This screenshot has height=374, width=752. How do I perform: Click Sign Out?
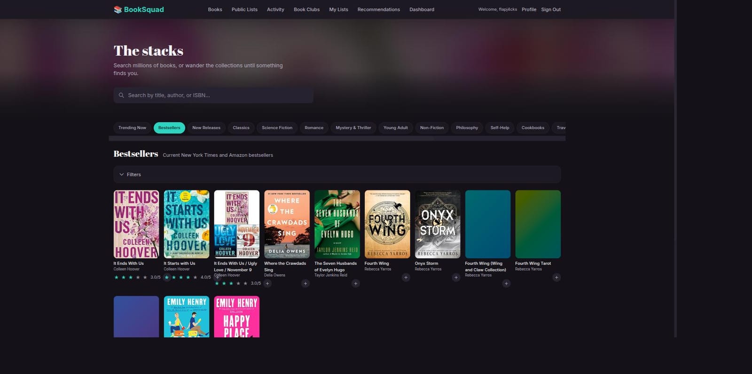click(551, 9)
